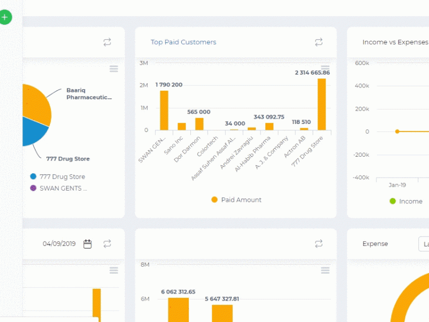Toggle the 777 Drug Store legend series
This screenshot has height=322, width=429.
[x=58, y=177]
